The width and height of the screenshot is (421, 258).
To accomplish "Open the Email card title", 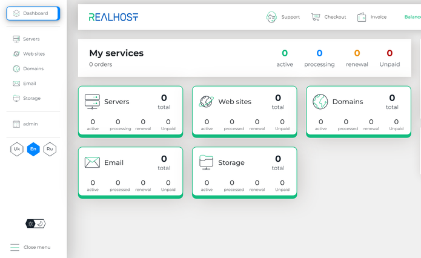I will (114, 163).
